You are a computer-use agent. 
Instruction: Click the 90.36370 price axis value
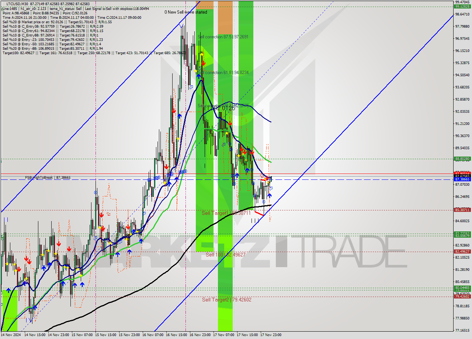click(x=462, y=136)
